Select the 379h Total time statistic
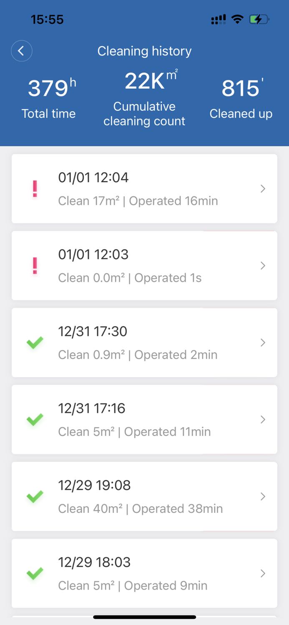289x625 pixels. coord(49,99)
